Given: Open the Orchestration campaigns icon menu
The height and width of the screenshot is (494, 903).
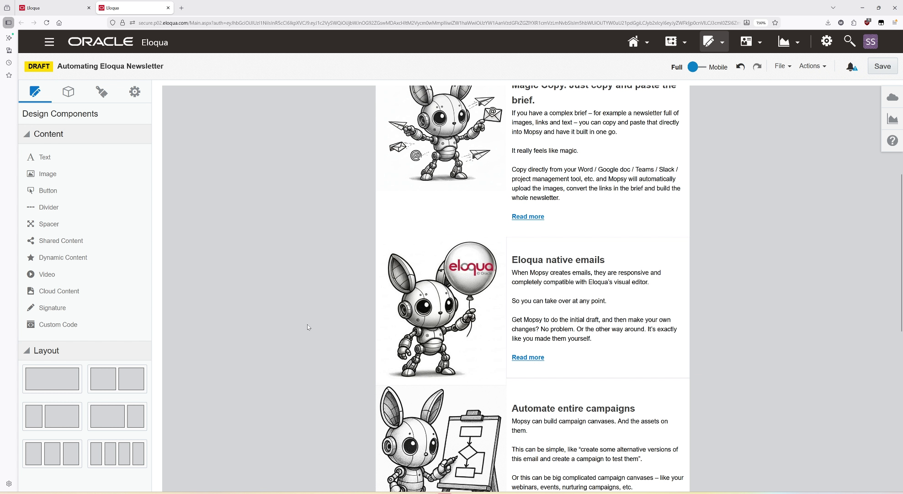Looking at the screenshot, I should [x=675, y=42].
